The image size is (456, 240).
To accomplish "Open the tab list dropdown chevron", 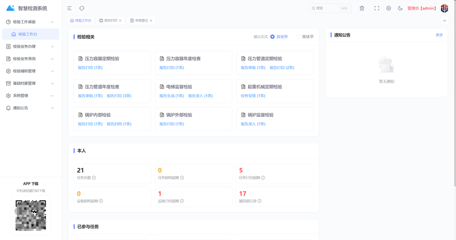I will click(x=445, y=21).
